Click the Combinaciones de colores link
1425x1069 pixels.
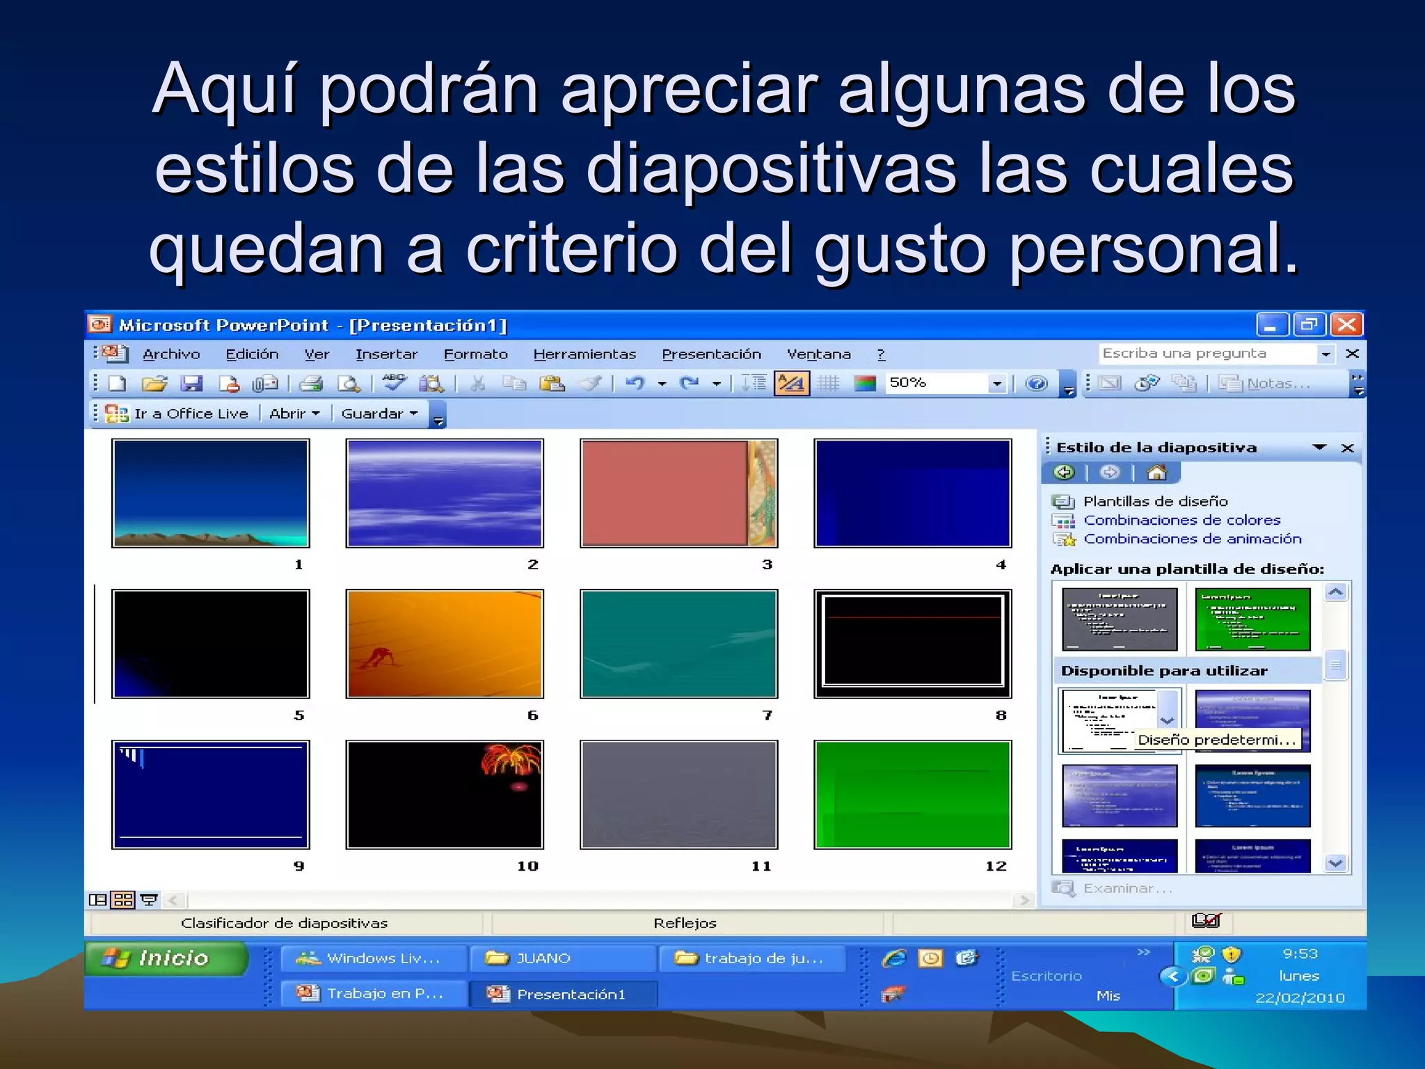(x=1181, y=520)
